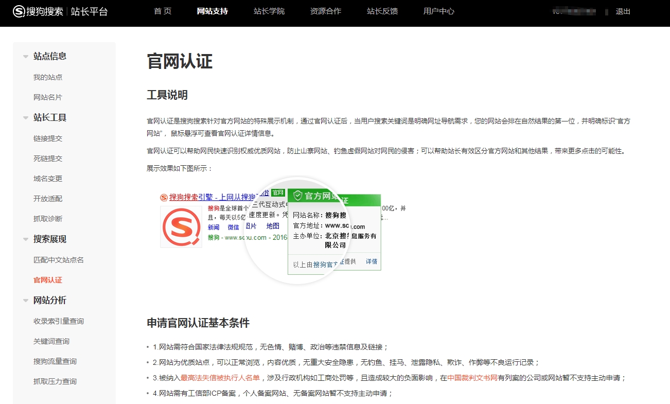670x404 pixels.
Task: Collapse the 站长工具 section arrow
Action: pos(26,118)
